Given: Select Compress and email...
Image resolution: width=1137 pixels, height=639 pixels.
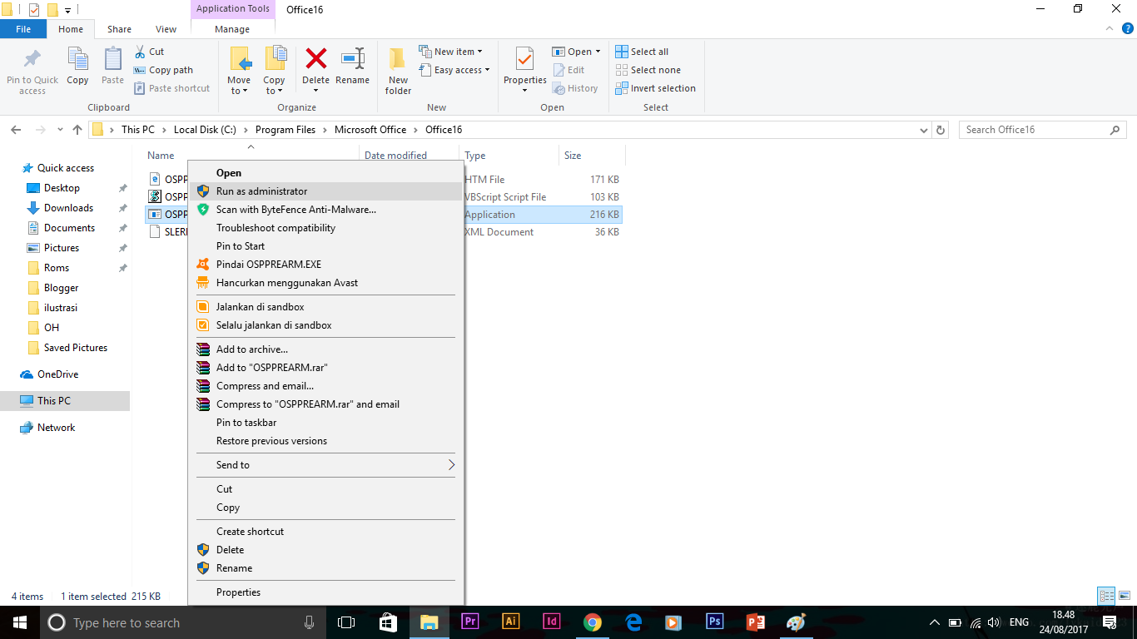Looking at the screenshot, I should tap(325, 386).
